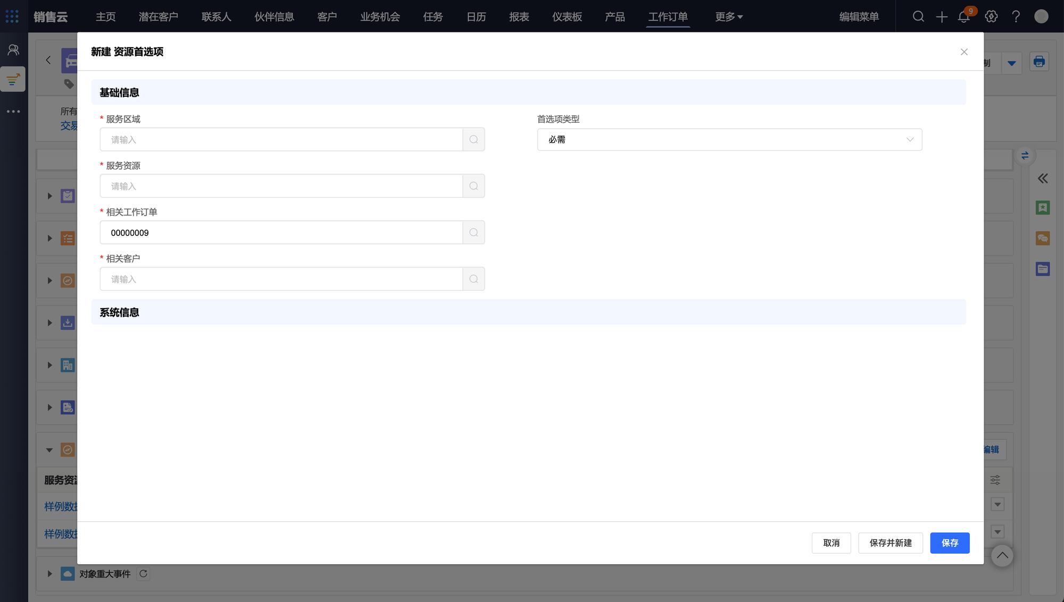Viewport: 1064px width, 602px height.
Task: Click the 相关客户 input field
Action: pyautogui.click(x=281, y=279)
